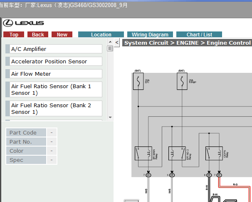Choose Air Flow Meter from the list

coord(54,74)
